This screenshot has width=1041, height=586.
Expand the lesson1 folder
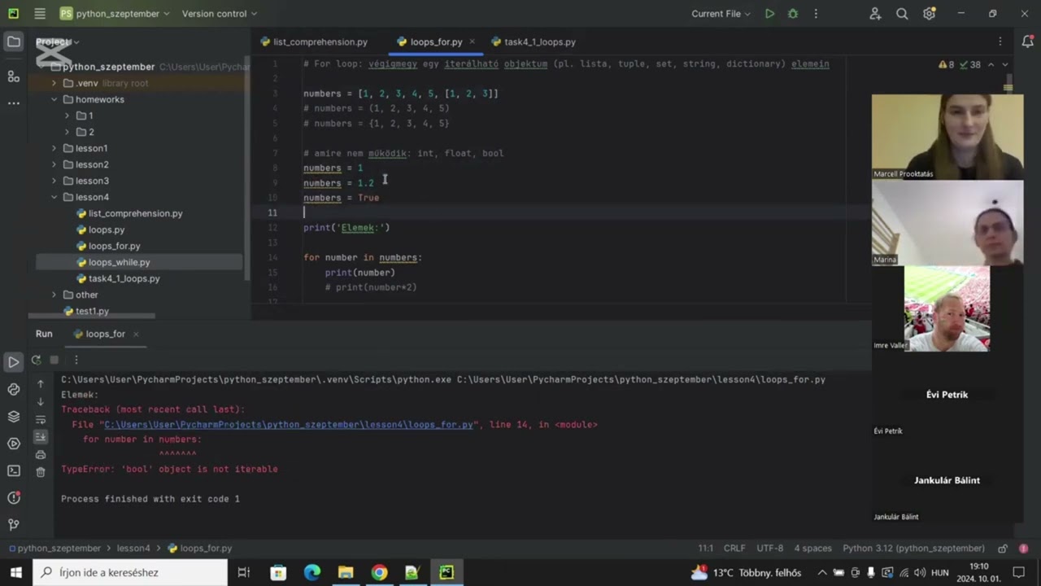(x=54, y=148)
